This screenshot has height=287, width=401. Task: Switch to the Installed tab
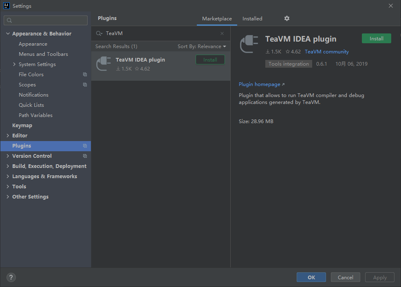click(x=252, y=19)
